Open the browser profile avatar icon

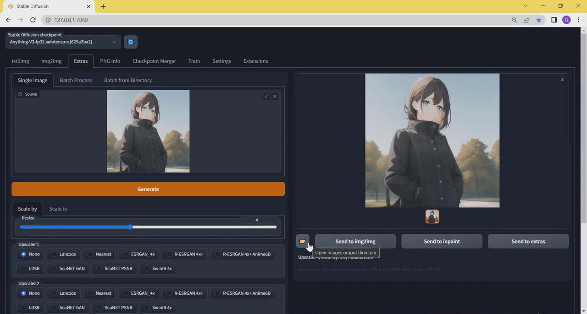pos(566,20)
